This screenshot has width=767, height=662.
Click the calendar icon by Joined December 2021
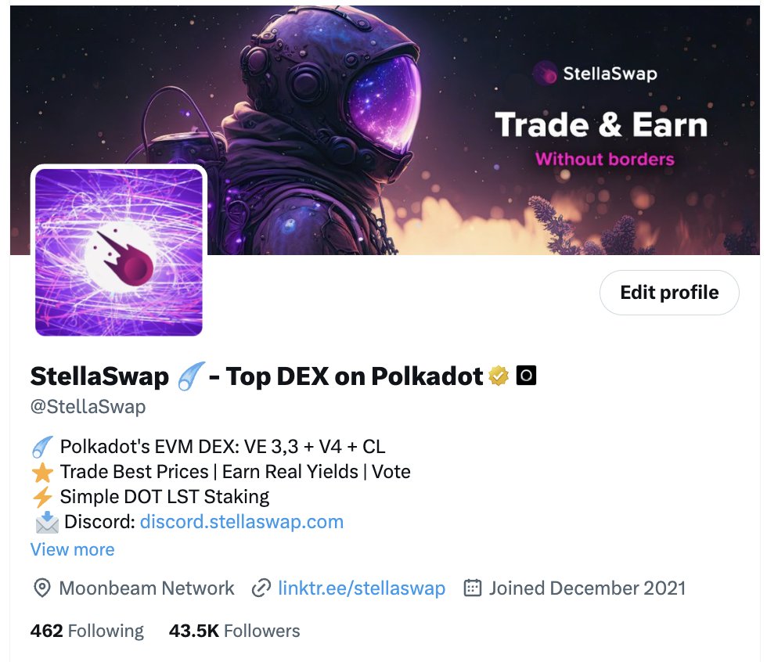(473, 587)
